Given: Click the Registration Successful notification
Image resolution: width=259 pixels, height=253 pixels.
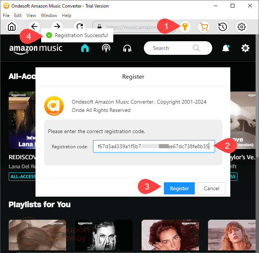Looking at the screenshot, I should (77, 35).
